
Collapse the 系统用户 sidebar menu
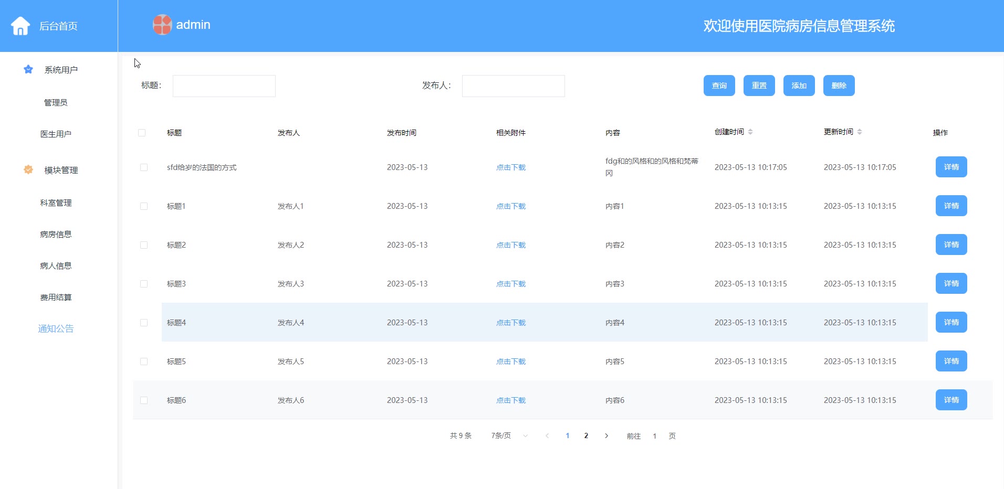[x=61, y=70]
